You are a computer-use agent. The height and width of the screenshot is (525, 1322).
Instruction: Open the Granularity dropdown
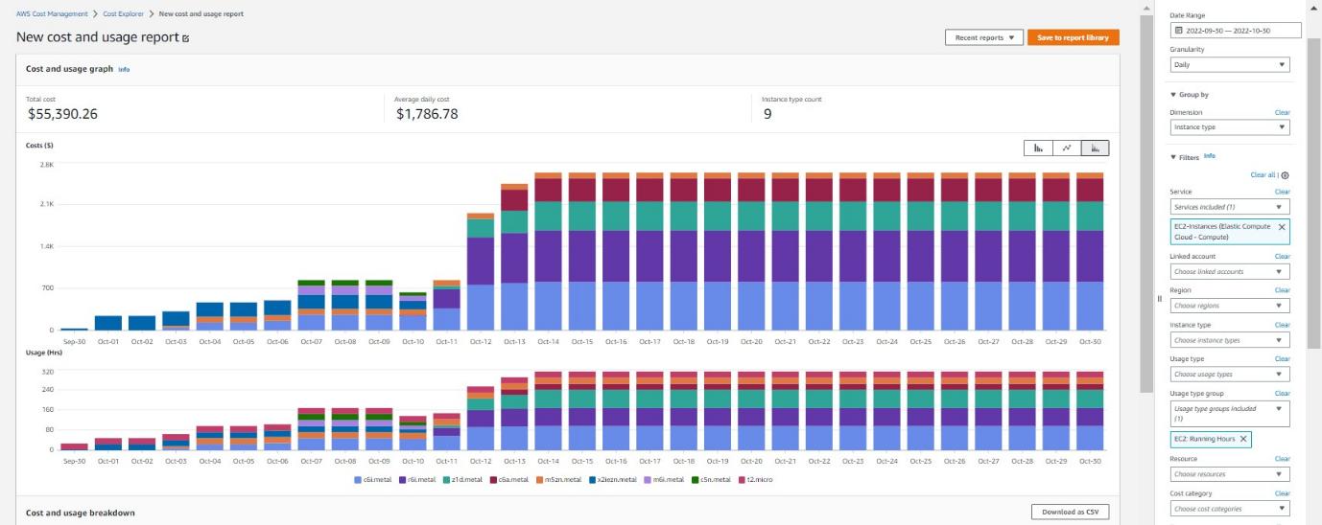(1230, 65)
